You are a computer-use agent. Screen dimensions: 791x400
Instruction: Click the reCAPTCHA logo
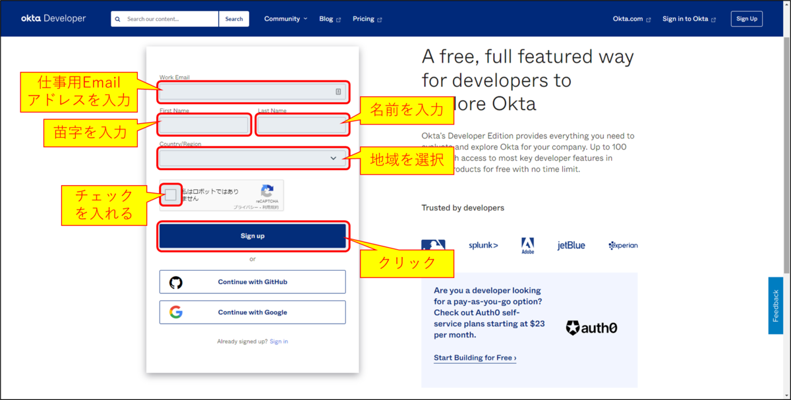[x=267, y=191]
